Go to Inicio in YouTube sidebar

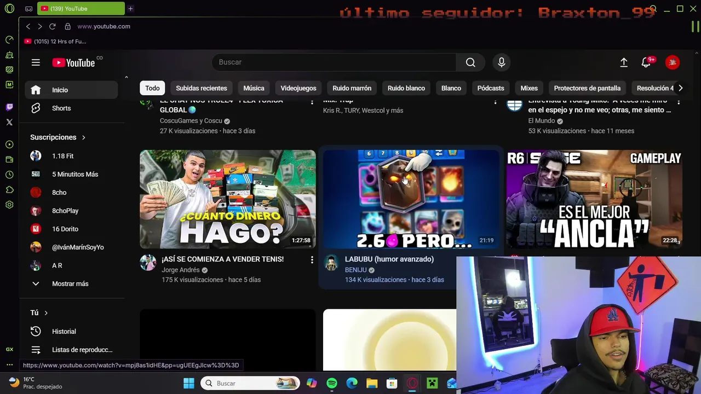point(71,90)
